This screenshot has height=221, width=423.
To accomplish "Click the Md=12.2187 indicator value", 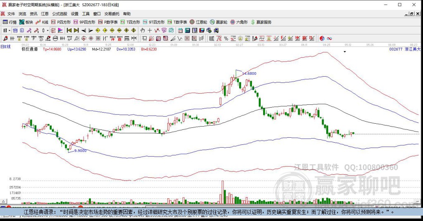I will (x=102, y=49).
